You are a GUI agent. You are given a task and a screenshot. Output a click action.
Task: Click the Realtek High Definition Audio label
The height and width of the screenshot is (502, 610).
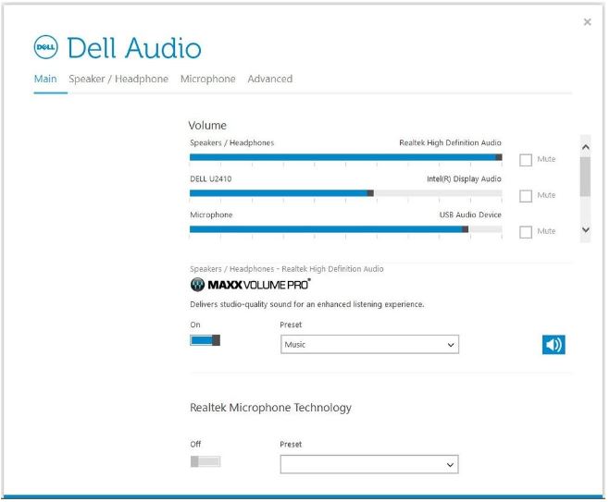click(x=450, y=142)
